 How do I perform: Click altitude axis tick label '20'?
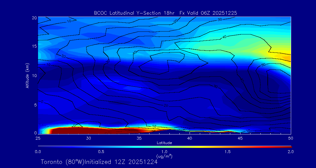coord(35,18)
